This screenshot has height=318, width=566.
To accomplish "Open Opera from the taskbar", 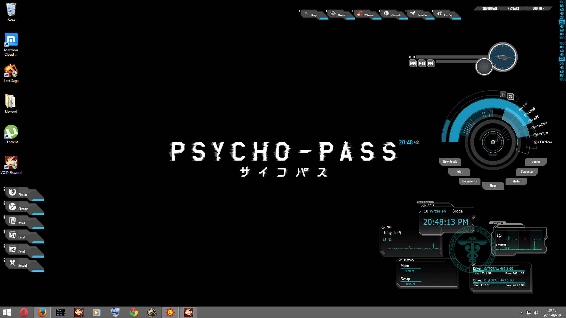I will [x=24, y=312].
